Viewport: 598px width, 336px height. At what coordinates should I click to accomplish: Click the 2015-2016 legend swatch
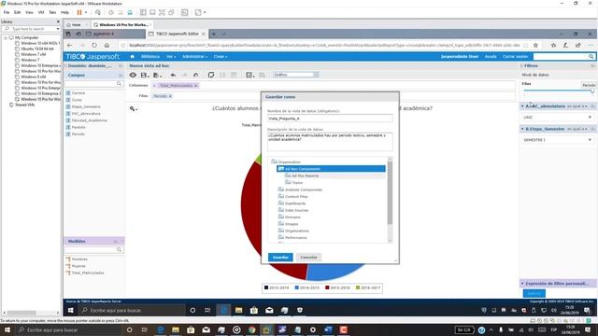(x=327, y=288)
